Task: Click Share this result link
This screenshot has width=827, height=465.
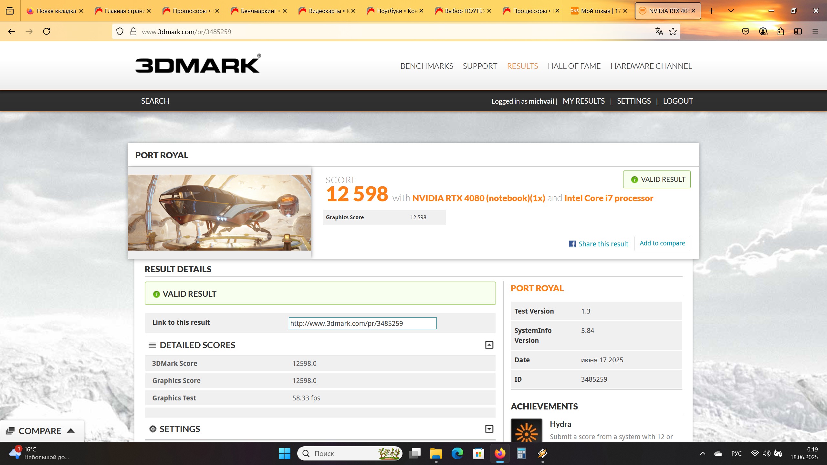Action: click(603, 244)
